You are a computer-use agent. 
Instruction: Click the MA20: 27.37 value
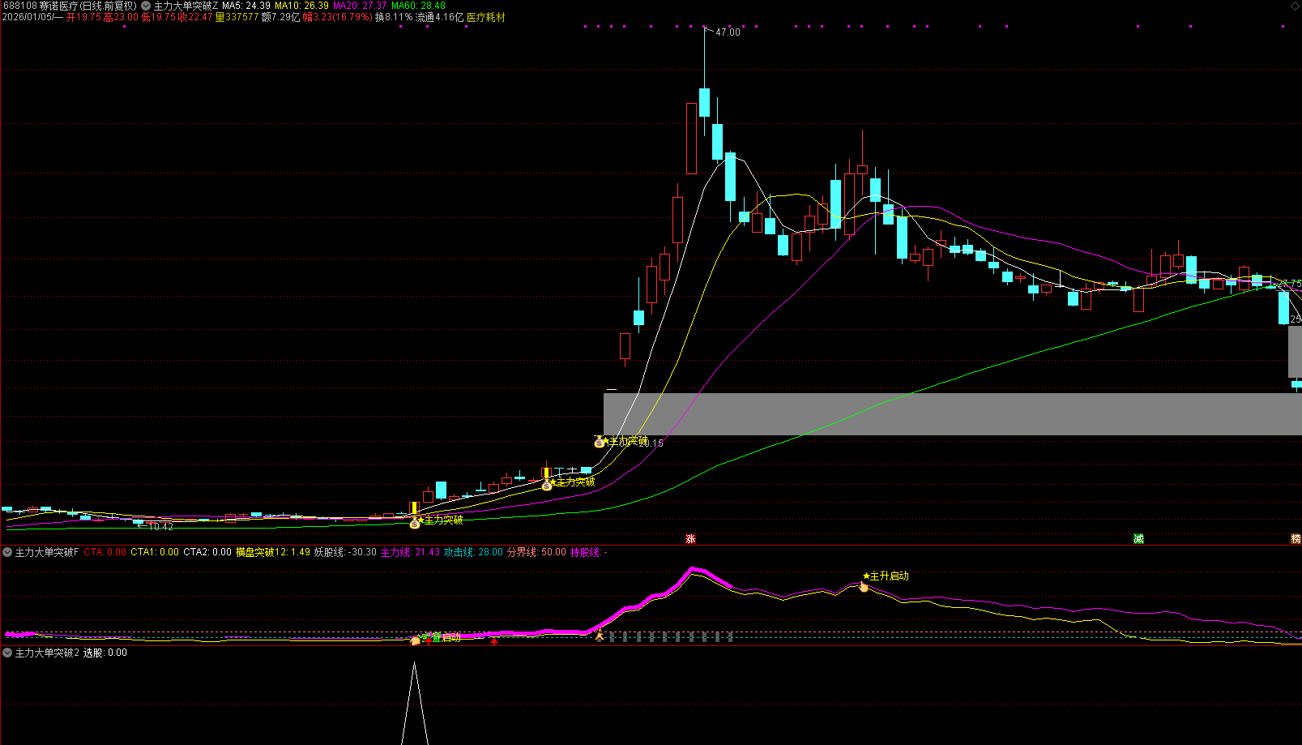coord(360,6)
